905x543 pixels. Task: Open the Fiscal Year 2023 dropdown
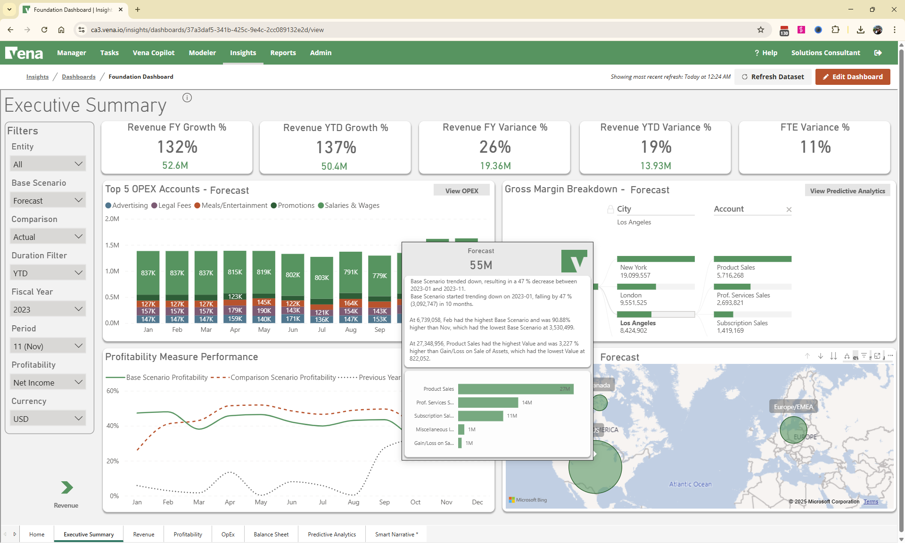48,309
